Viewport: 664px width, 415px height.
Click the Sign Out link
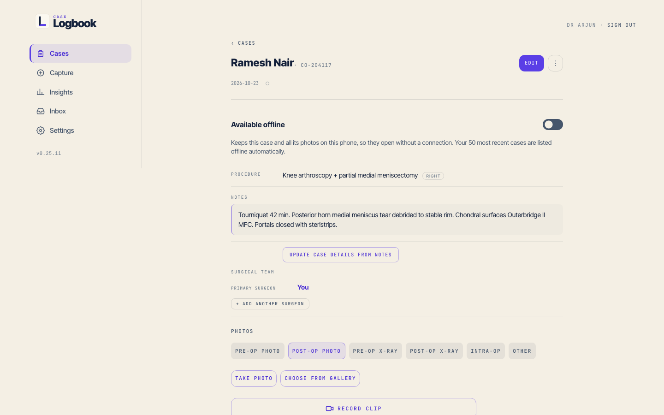click(622, 25)
